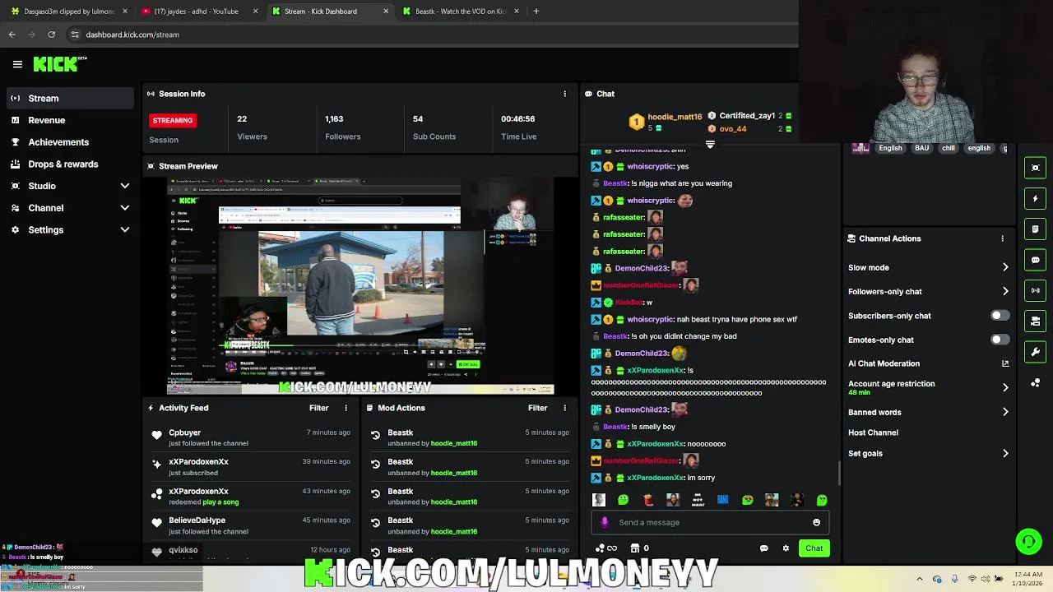The height and width of the screenshot is (592, 1053).
Task: Show hidden tray icons chevron
Action: click(919, 579)
